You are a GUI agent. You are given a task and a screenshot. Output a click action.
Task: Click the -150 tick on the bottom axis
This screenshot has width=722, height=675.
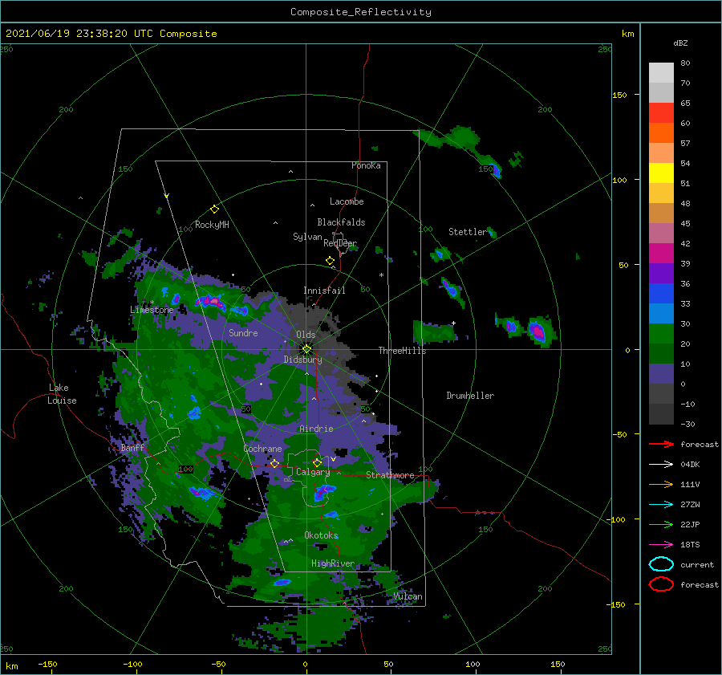point(47,664)
